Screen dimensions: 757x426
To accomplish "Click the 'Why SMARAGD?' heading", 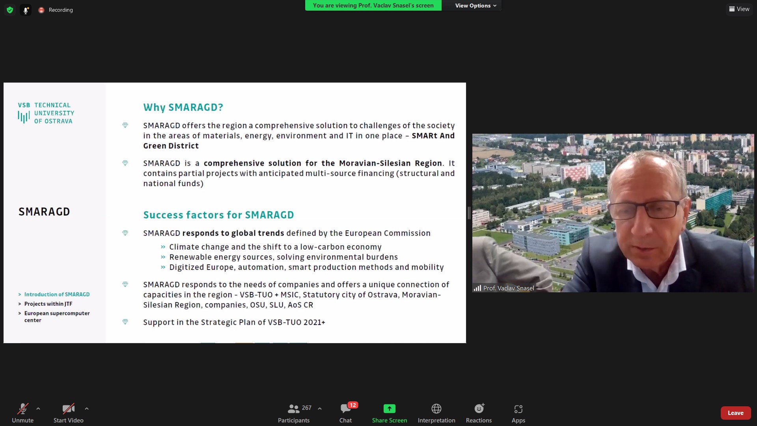I will 183,107.
